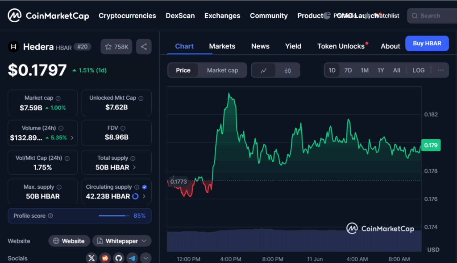Open the X (Twitter) social link
The height and width of the screenshot is (263, 457).
91,258
